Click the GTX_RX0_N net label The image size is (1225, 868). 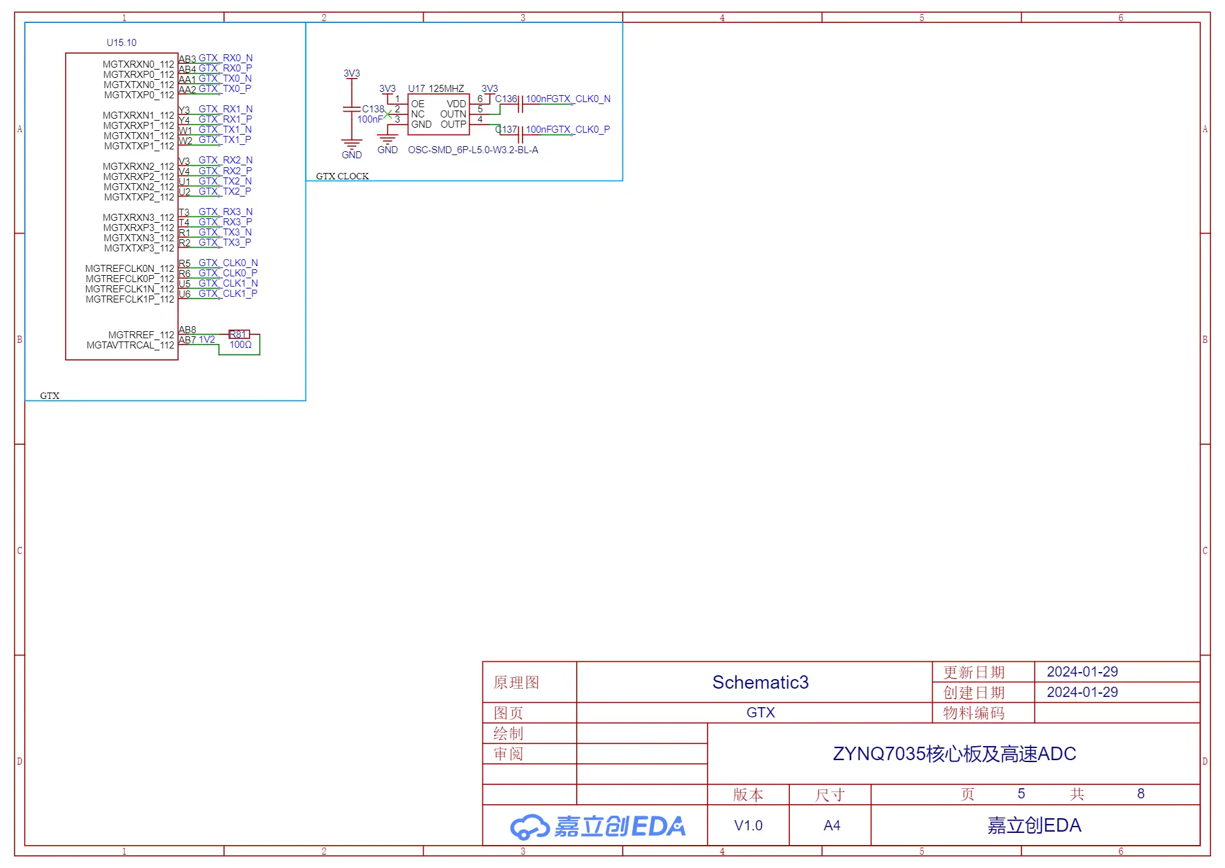tap(226, 58)
